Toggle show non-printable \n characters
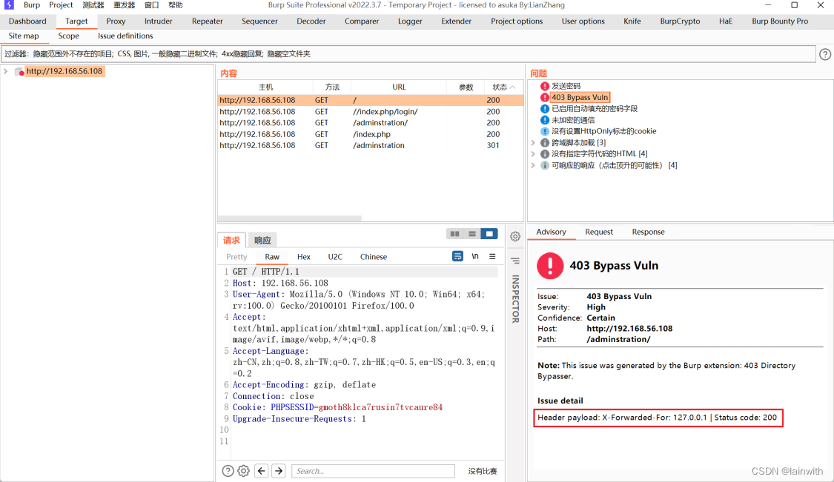 tap(475, 256)
